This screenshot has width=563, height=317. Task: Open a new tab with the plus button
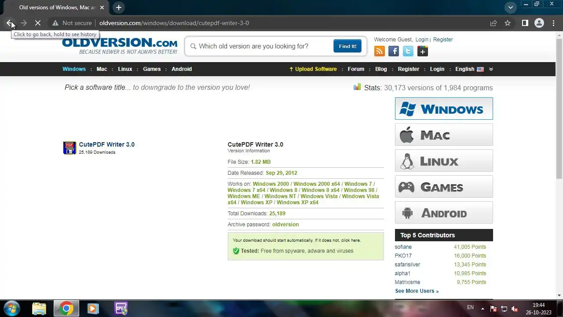tap(118, 7)
